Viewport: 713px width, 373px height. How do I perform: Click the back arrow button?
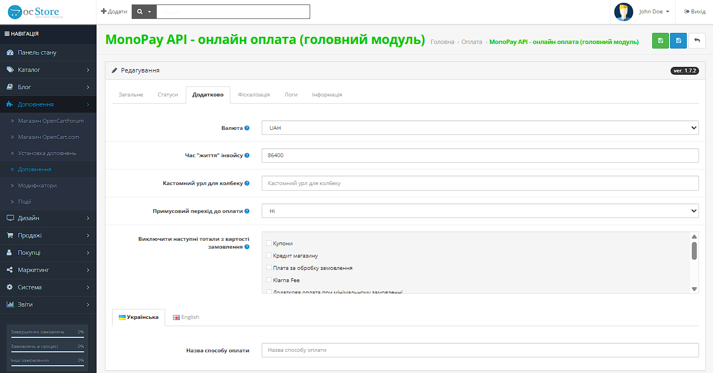click(697, 41)
